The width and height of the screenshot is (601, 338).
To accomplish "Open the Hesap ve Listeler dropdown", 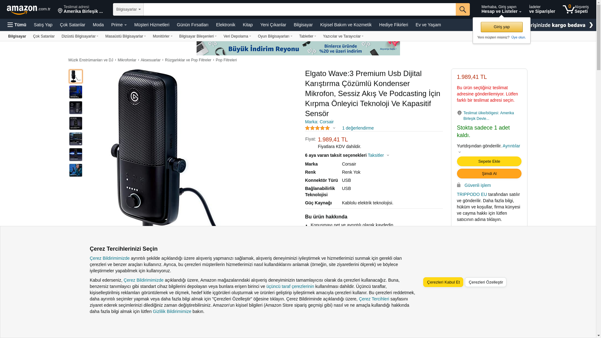I will click(x=501, y=9).
